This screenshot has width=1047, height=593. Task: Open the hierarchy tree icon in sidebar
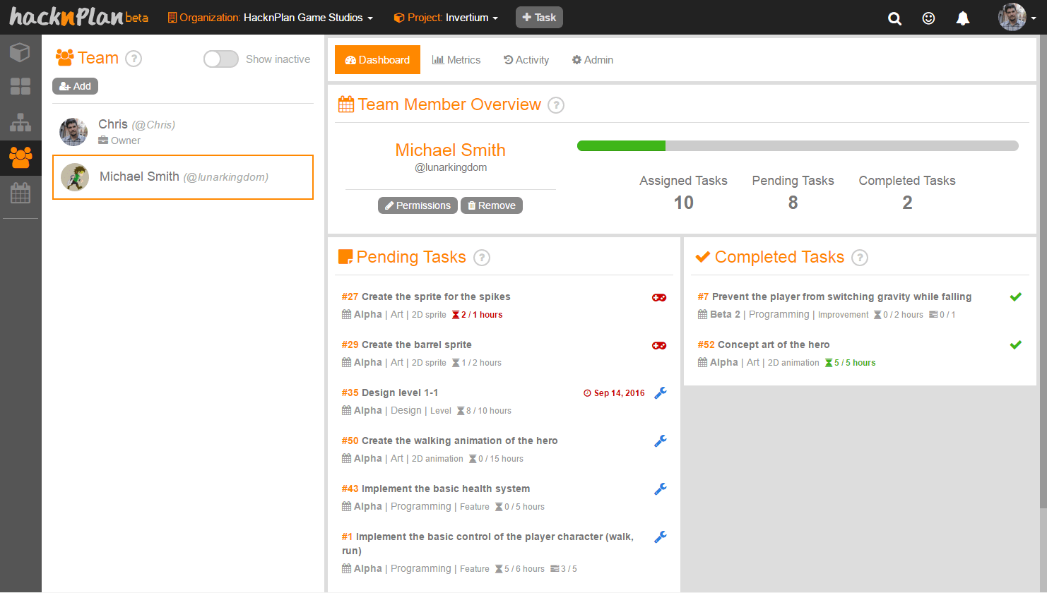pyautogui.click(x=20, y=122)
